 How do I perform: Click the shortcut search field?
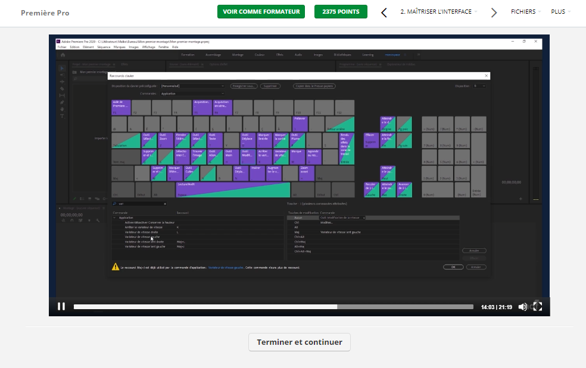[x=139, y=204]
